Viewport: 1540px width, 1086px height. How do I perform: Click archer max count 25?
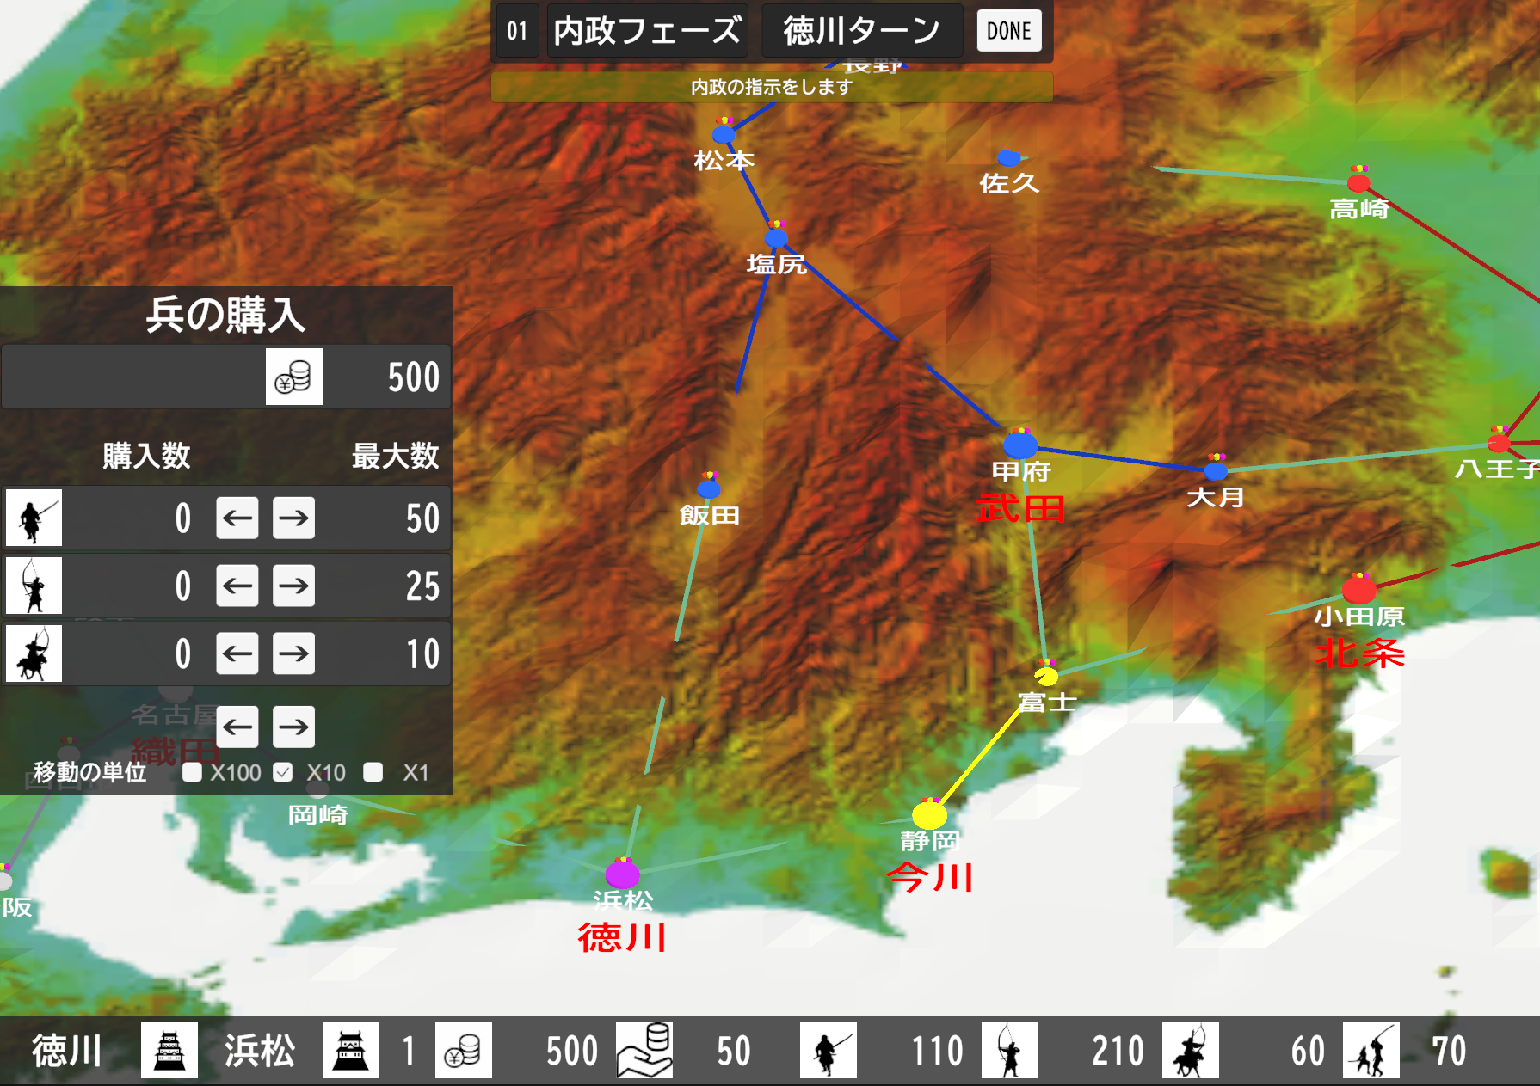422,586
